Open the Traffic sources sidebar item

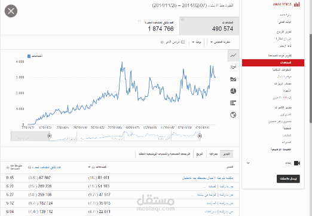[283, 84]
